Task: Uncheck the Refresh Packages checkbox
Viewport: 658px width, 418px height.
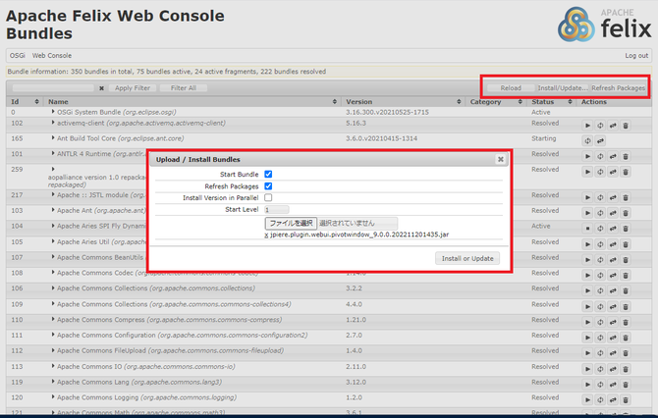Action: coord(268,185)
